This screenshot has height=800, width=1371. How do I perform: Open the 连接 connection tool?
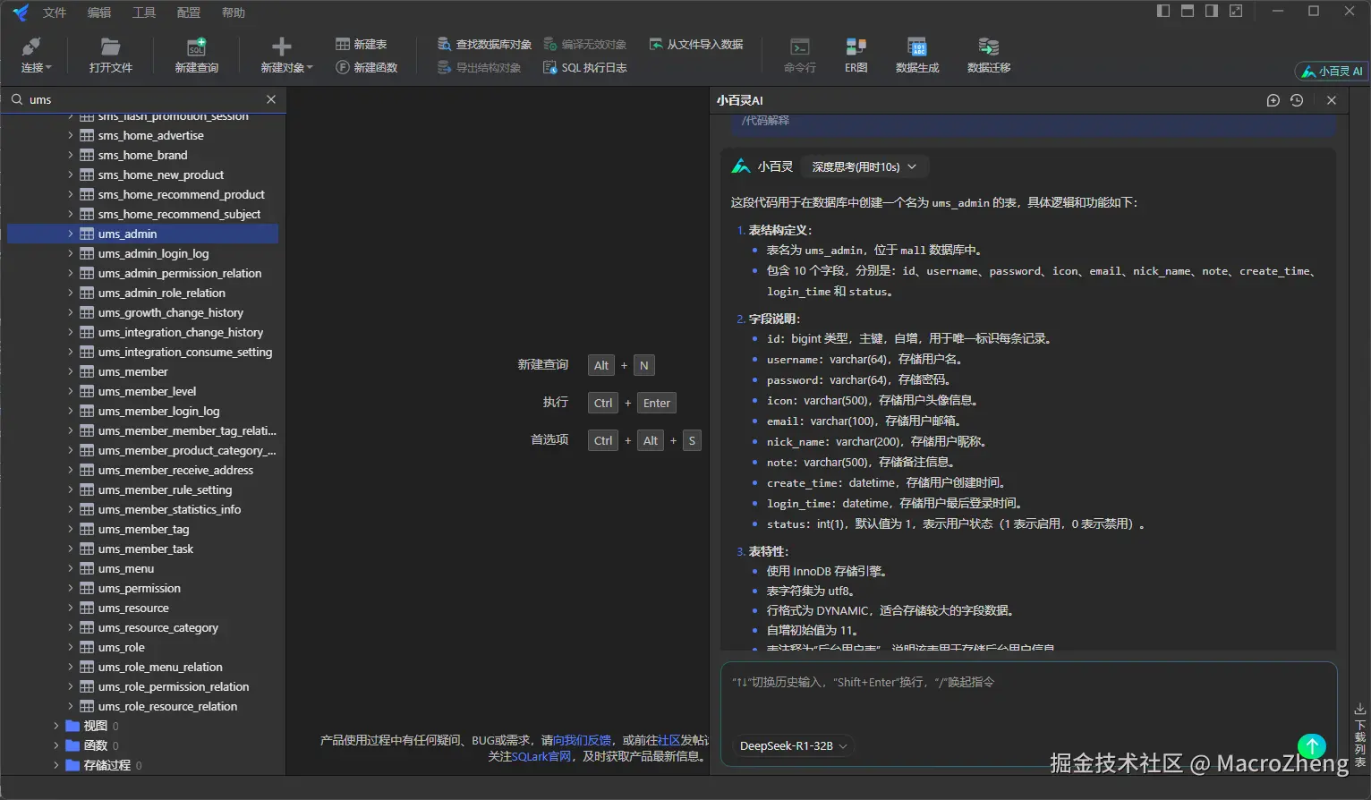point(36,55)
